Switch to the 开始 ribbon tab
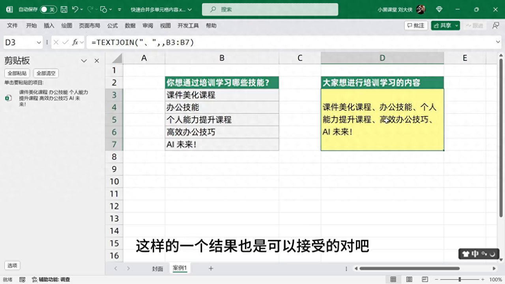Image resolution: width=505 pixels, height=284 pixels. point(32,26)
